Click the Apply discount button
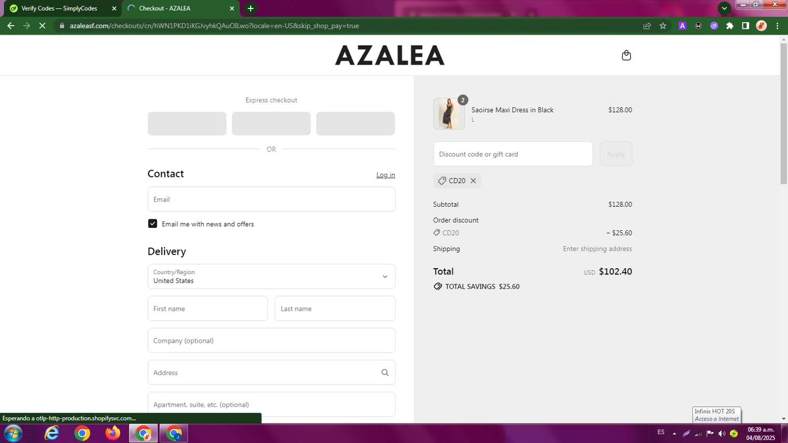This screenshot has height=443, width=788. 616,154
